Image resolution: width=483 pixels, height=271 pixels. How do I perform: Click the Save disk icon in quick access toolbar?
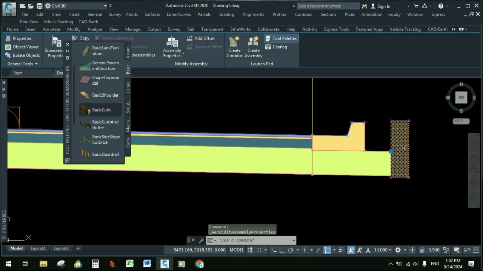(39, 6)
